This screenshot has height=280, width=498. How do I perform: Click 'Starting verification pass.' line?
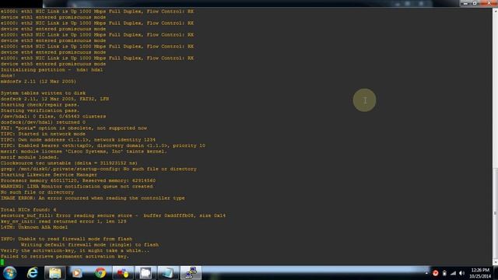pos(40,110)
